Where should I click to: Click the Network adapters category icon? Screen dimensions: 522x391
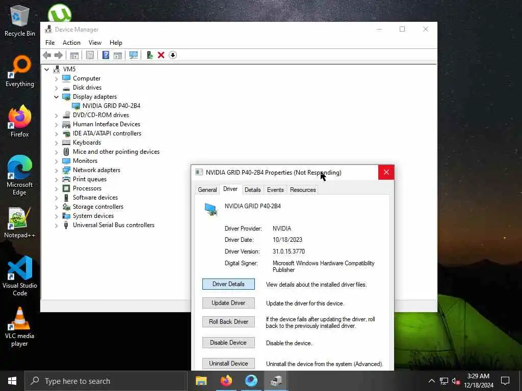click(x=66, y=170)
